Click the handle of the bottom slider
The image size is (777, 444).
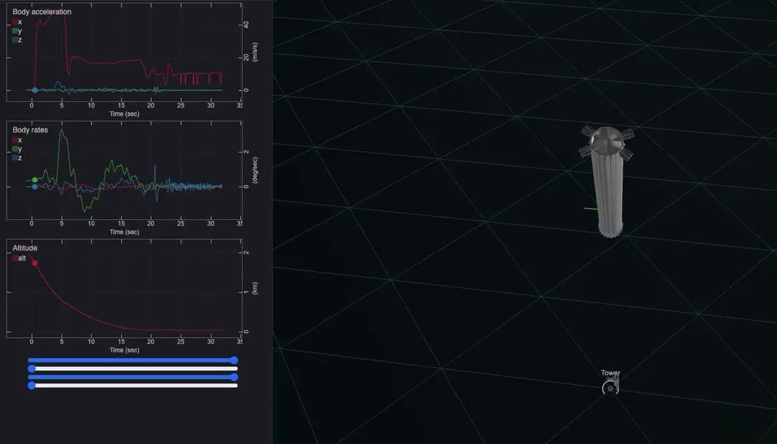pos(32,385)
